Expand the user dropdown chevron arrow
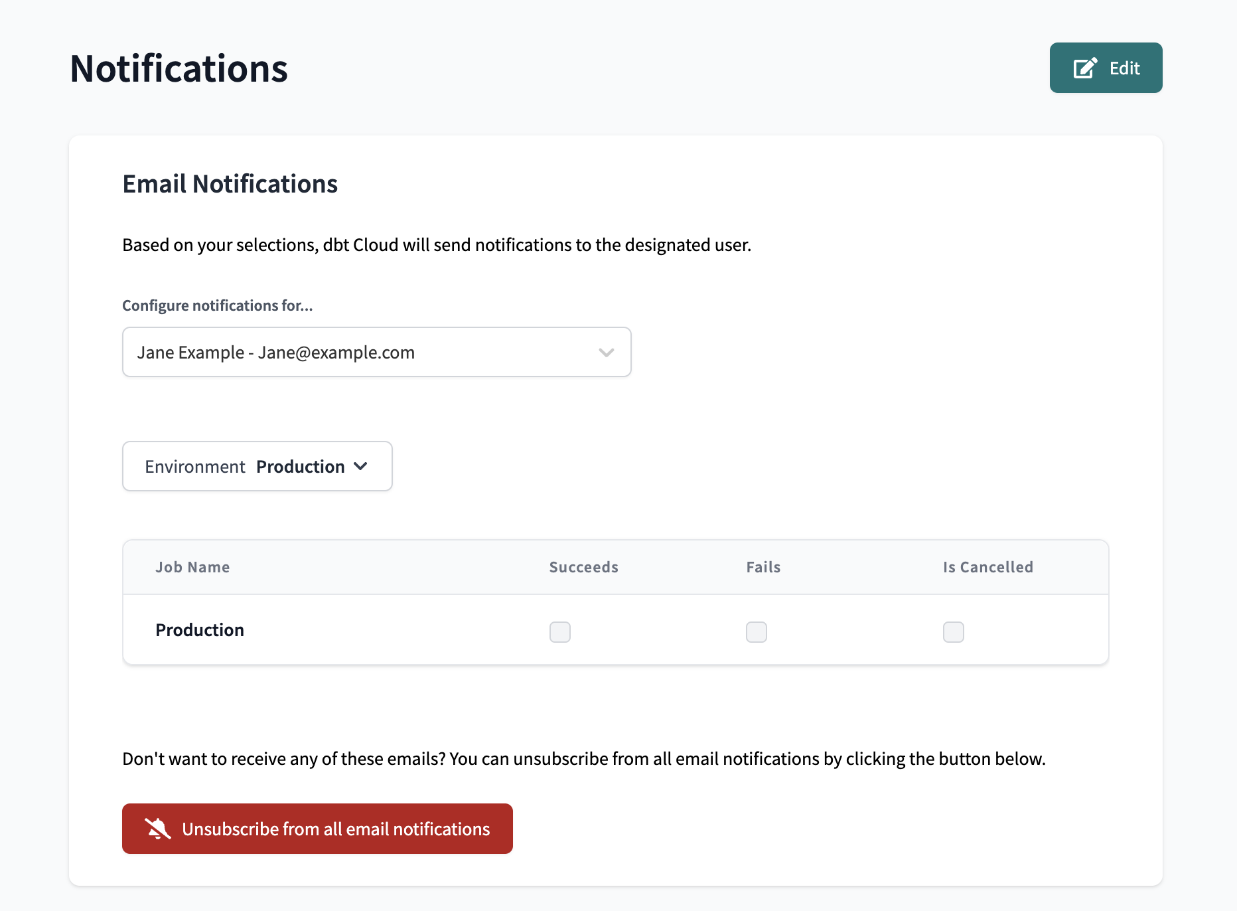The width and height of the screenshot is (1237, 911). [x=606, y=353]
